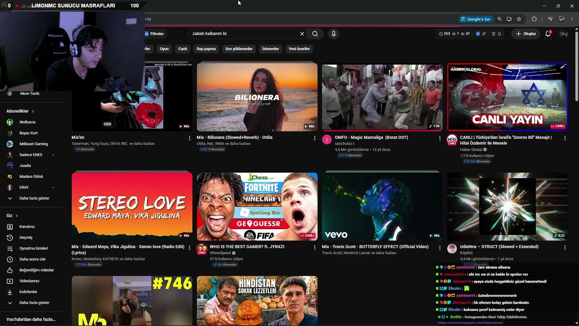Screen dimensions: 579x326
Task: Open the Madara Olduk subscription
Action: 31,177
